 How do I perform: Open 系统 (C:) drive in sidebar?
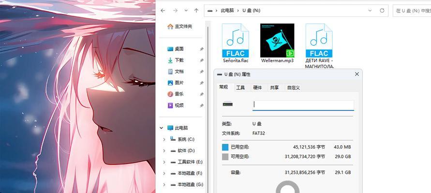[x=182, y=139]
